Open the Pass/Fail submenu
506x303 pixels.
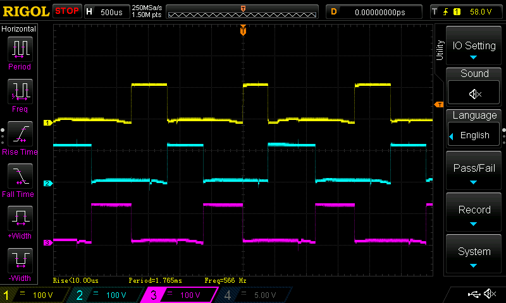[473, 171]
